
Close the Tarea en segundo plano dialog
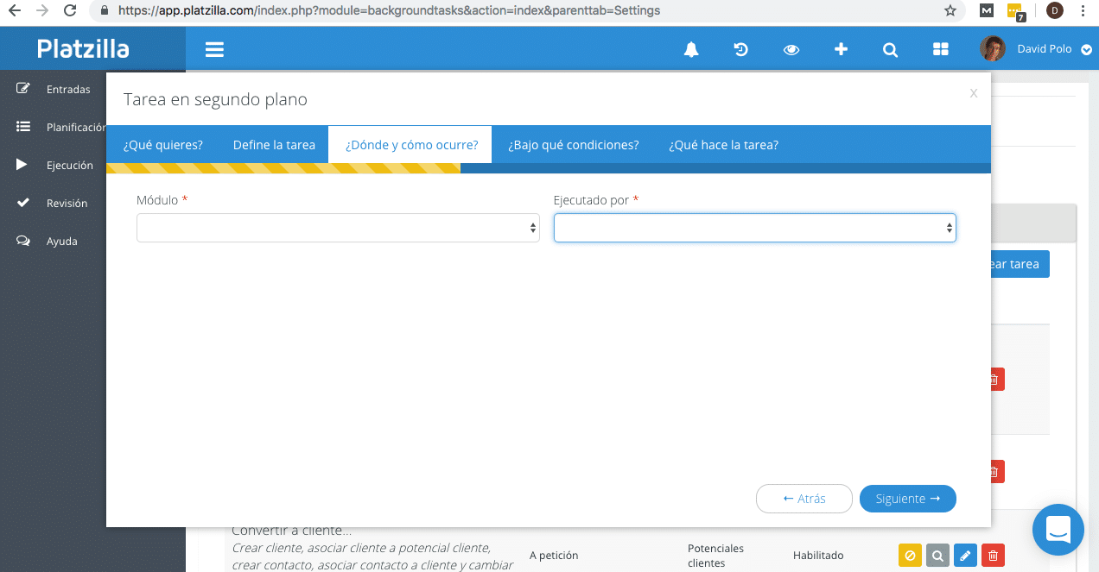[974, 93]
